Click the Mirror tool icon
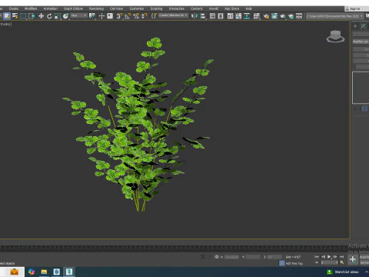The image size is (369, 277). click(194, 16)
